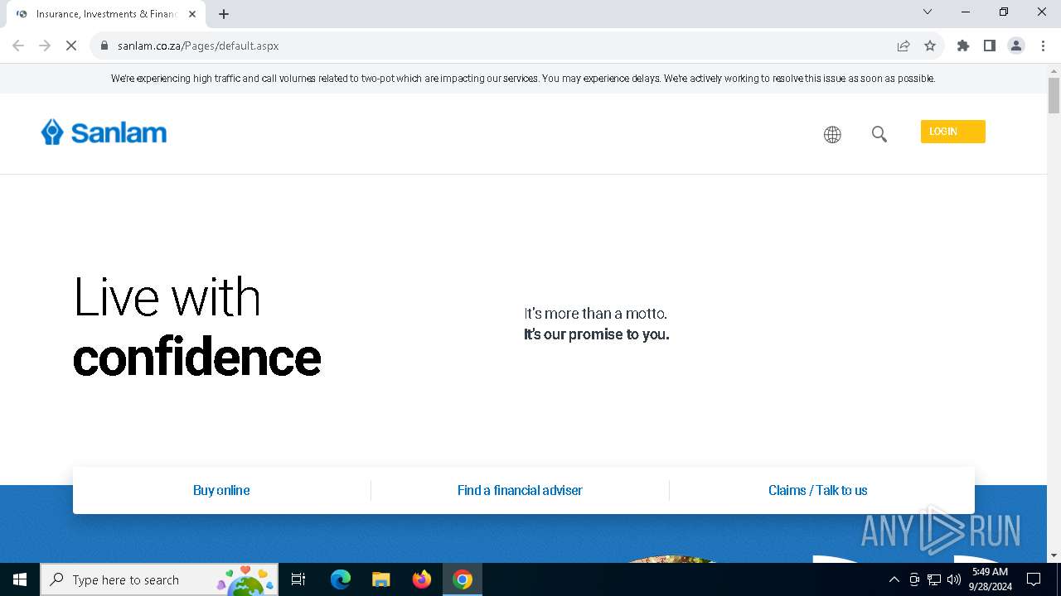Open the volume control icon
The width and height of the screenshot is (1061, 596).
click(x=954, y=579)
